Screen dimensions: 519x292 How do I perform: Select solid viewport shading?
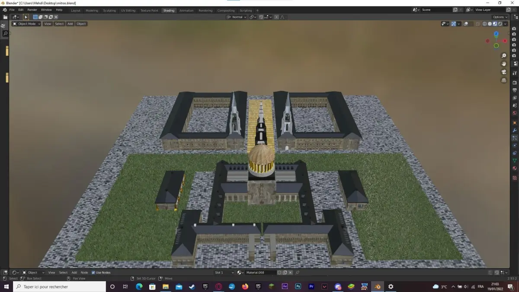[490, 24]
